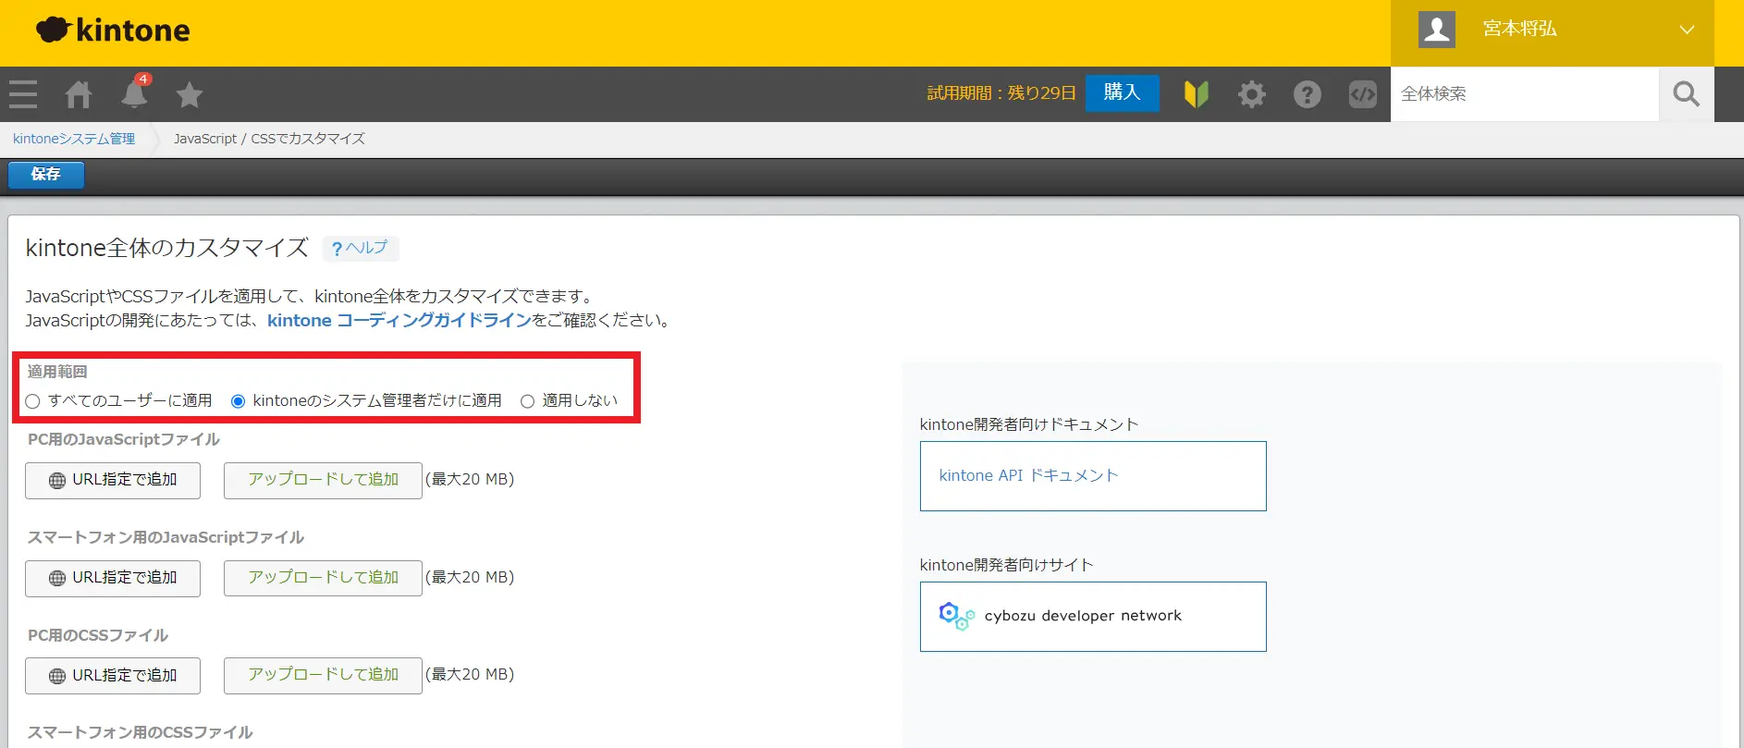Click the 適用範囲 label

pos(57,372)
